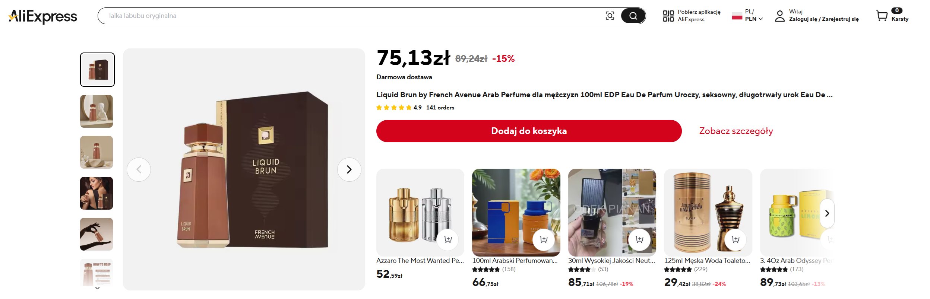Open Zobacz szczegóły link

click(x=736, y=131)
